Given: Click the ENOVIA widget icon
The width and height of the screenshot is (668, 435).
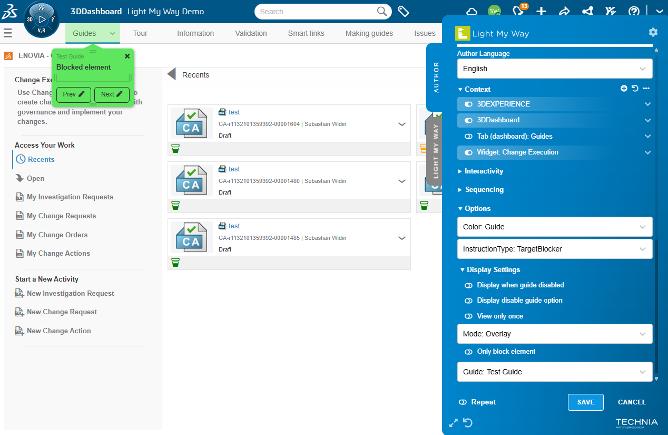Looking at the screenshot, I should pos(8,55).
